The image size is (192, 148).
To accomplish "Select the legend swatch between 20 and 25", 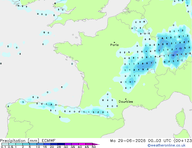I will (x=54, y=144).
